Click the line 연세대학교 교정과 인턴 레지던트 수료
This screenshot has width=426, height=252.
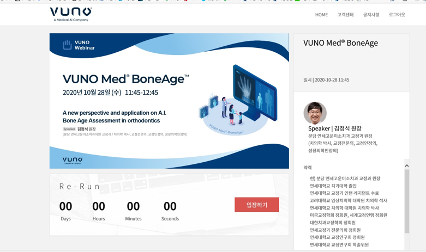(344, 193)
